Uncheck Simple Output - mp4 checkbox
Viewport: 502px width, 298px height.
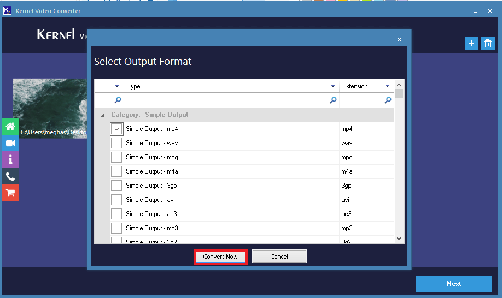coord(116,129)
